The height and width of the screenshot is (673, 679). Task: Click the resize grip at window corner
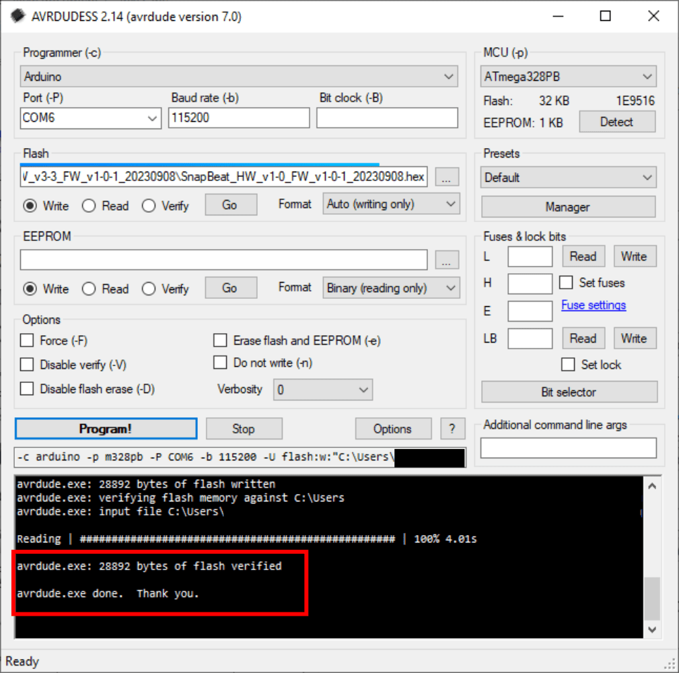(671, 664)
